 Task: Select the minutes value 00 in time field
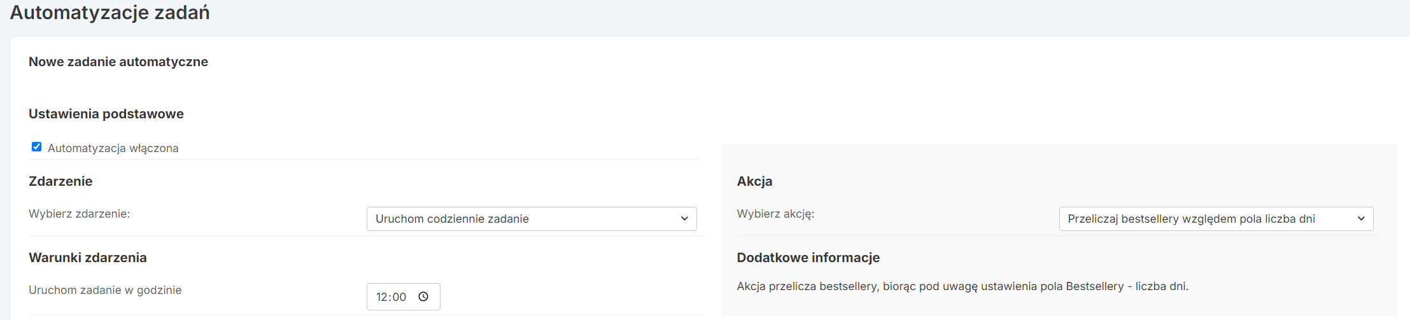coord(399,297)
